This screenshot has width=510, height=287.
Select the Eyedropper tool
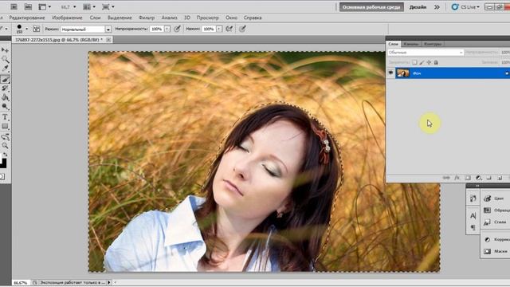(x=5, y=69)
